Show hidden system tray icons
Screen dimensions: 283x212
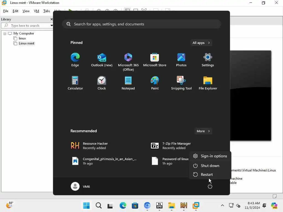point(222,205)
